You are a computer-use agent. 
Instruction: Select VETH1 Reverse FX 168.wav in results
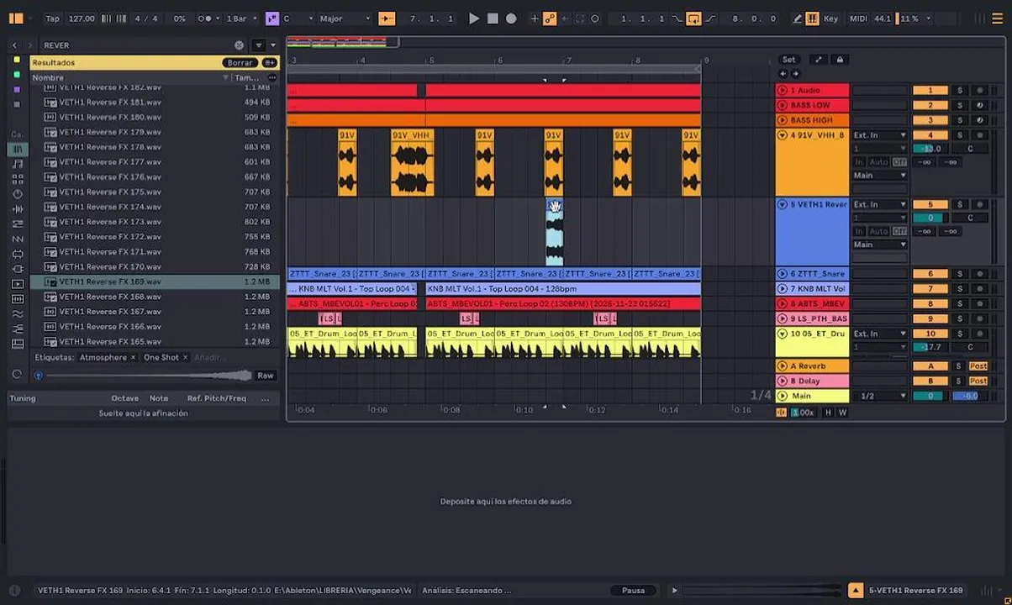(x=155, y=297)
